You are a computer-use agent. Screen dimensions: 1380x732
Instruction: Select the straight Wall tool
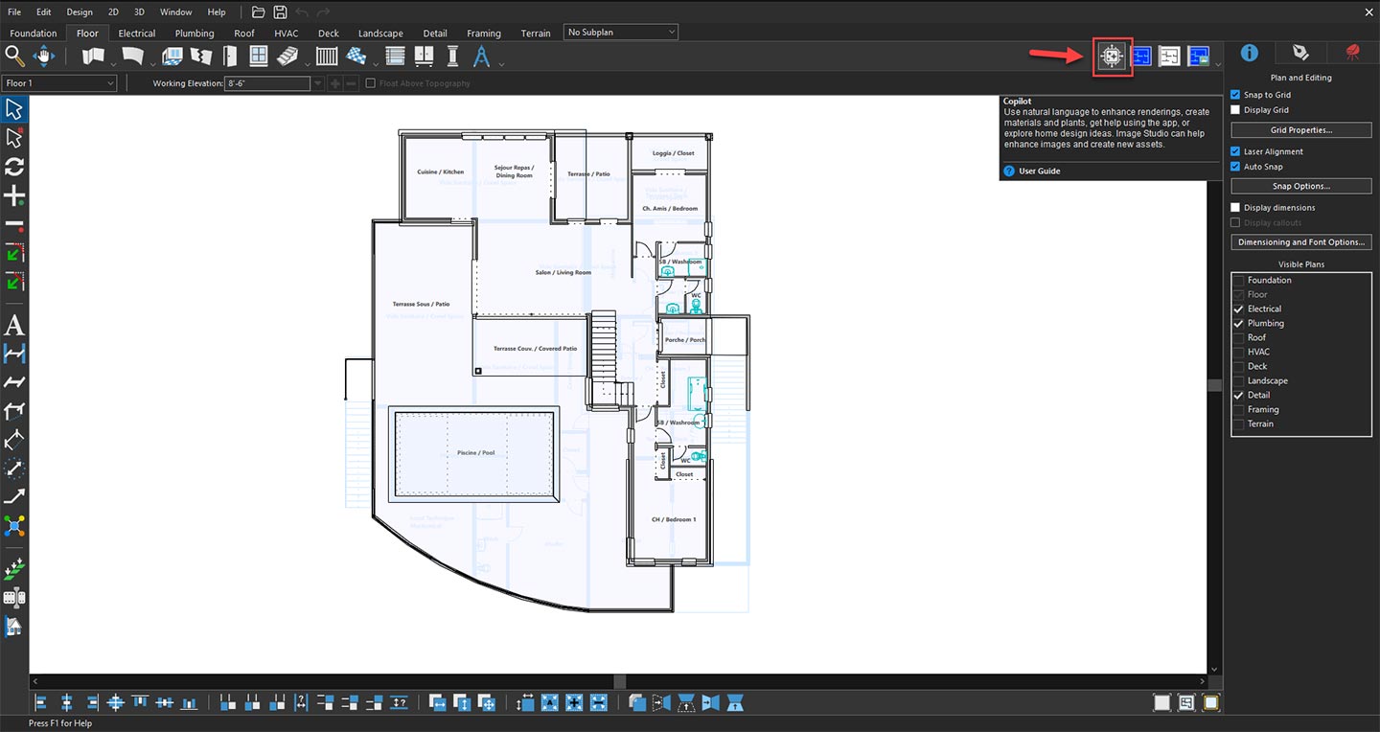point(93,57)
